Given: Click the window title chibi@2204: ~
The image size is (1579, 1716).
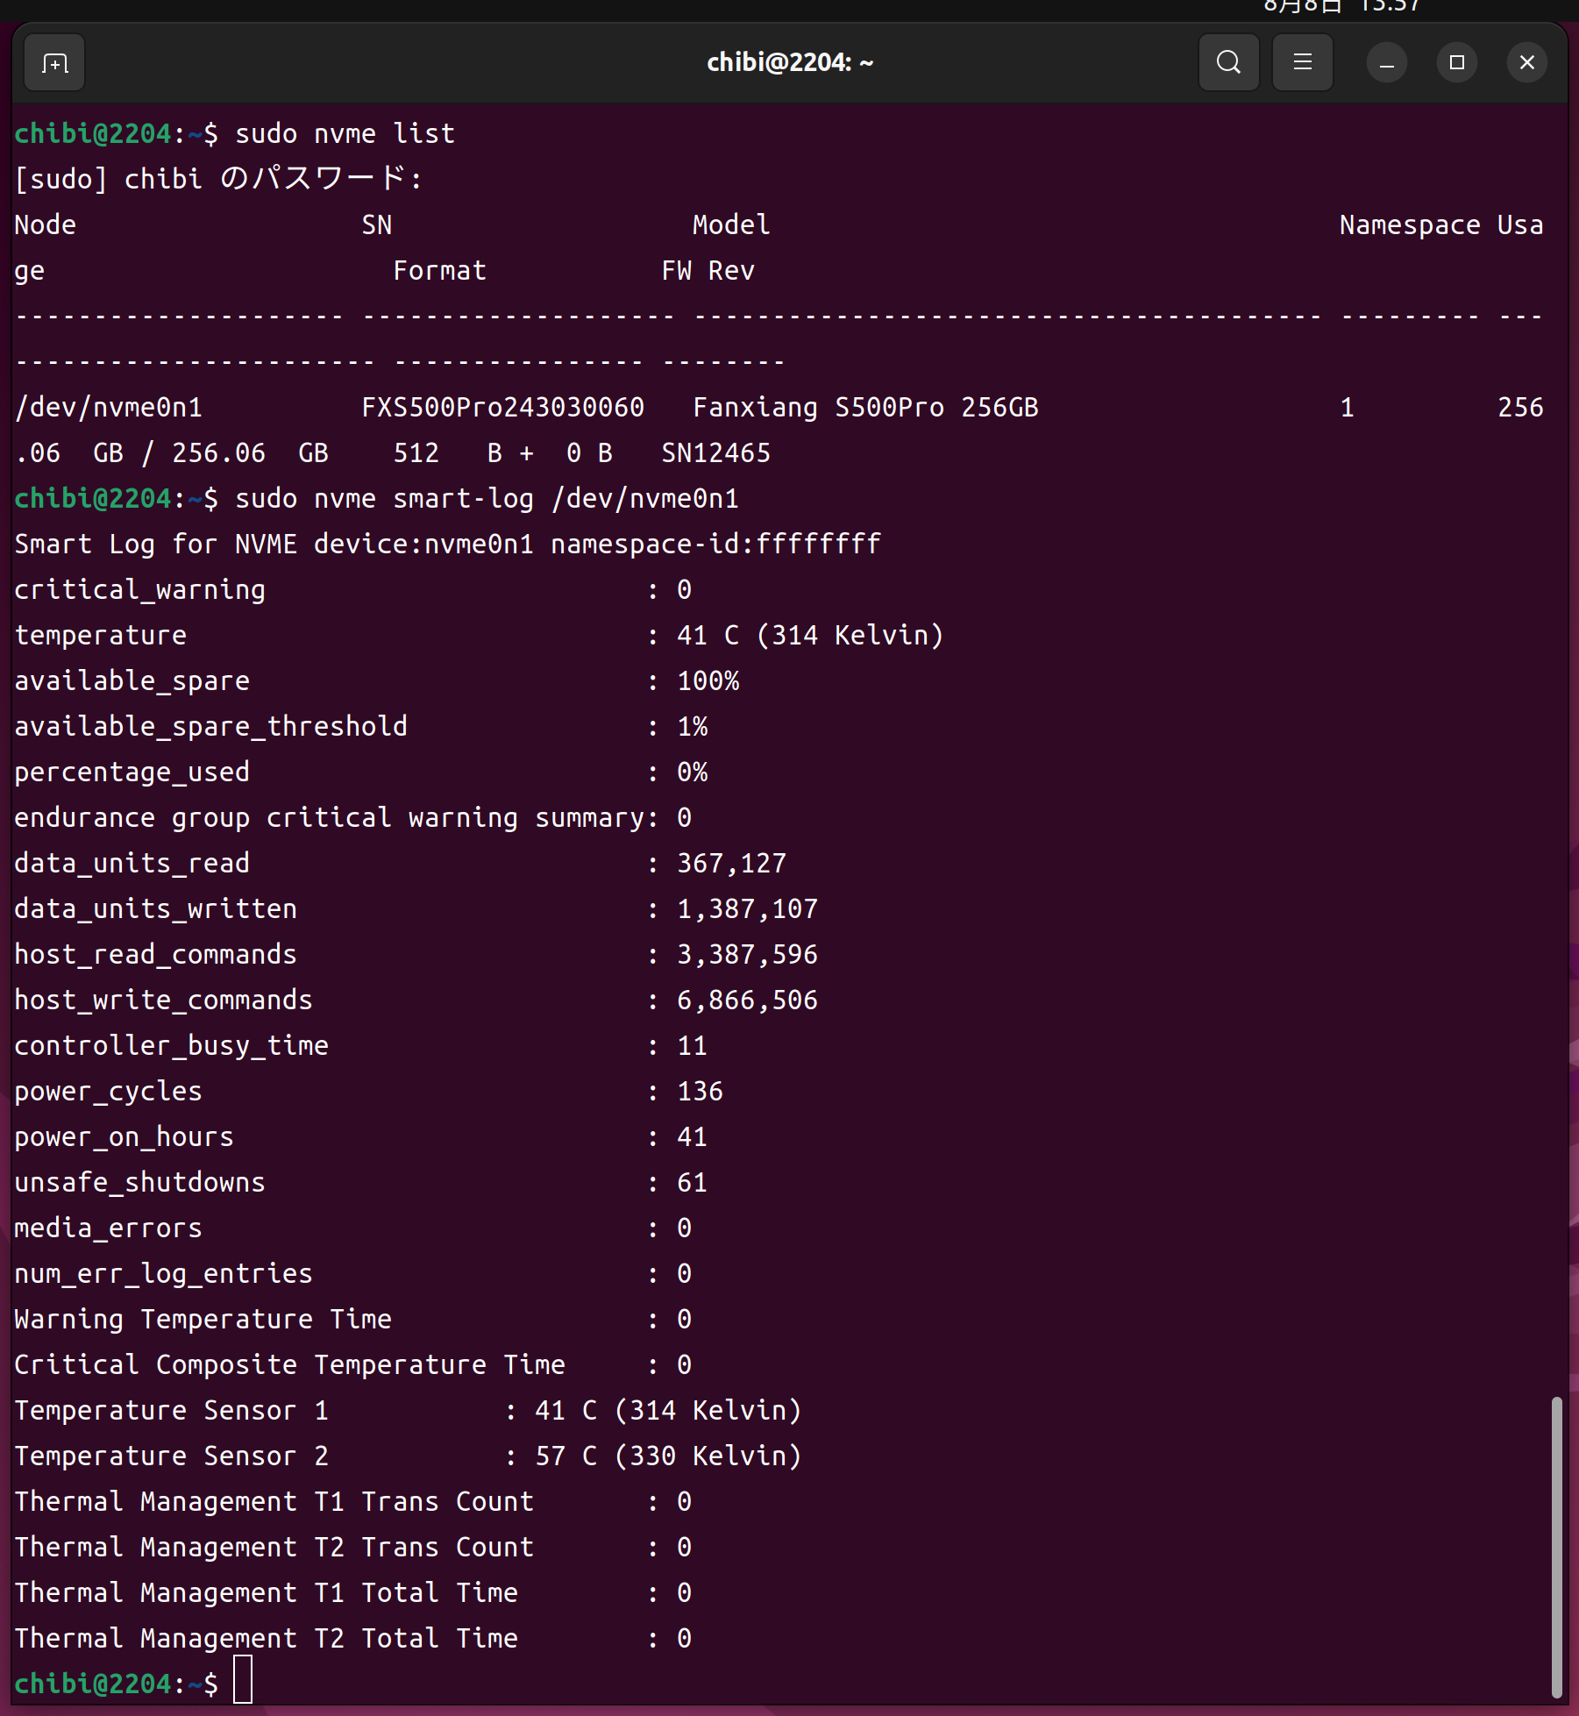Looking at the screenshot, I should 789,63.
